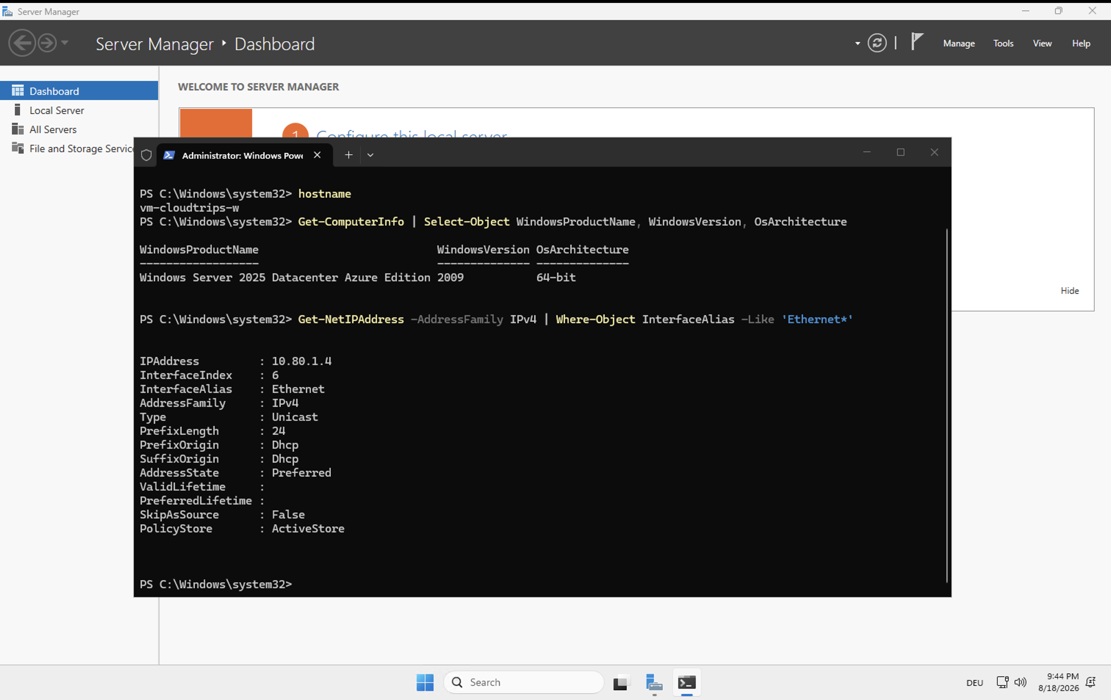This screenshot has height=700, width=1111.
Task: Click the Refresh icon in Server Manager header
Action: point(877,43)
